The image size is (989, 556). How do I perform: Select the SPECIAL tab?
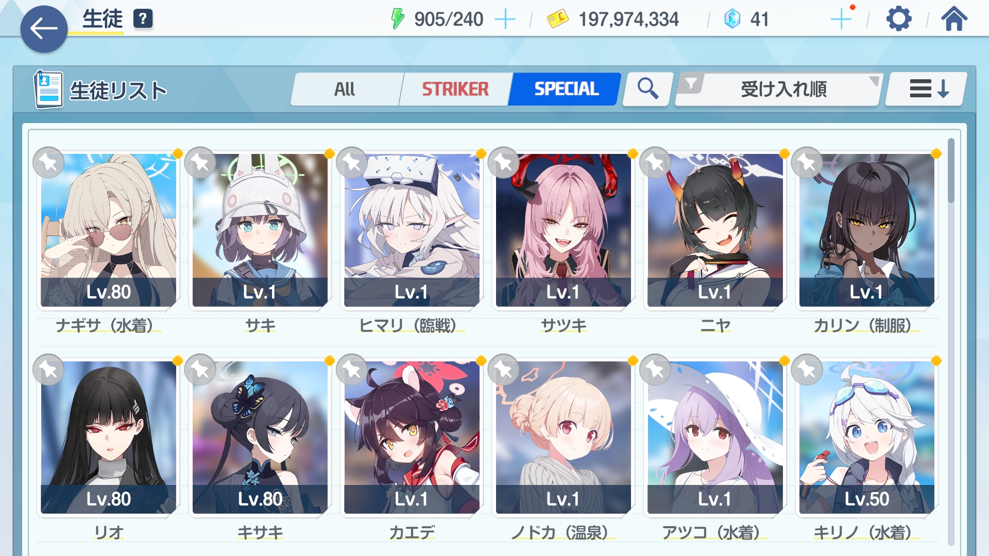click(x=566, y=89)
